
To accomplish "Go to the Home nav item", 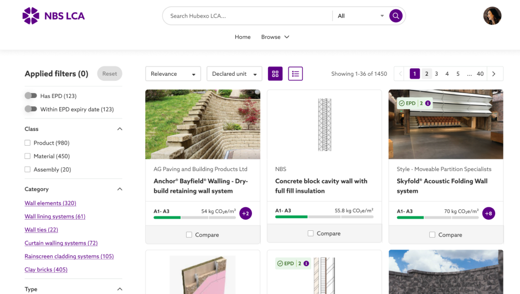I will click(243, 37).
